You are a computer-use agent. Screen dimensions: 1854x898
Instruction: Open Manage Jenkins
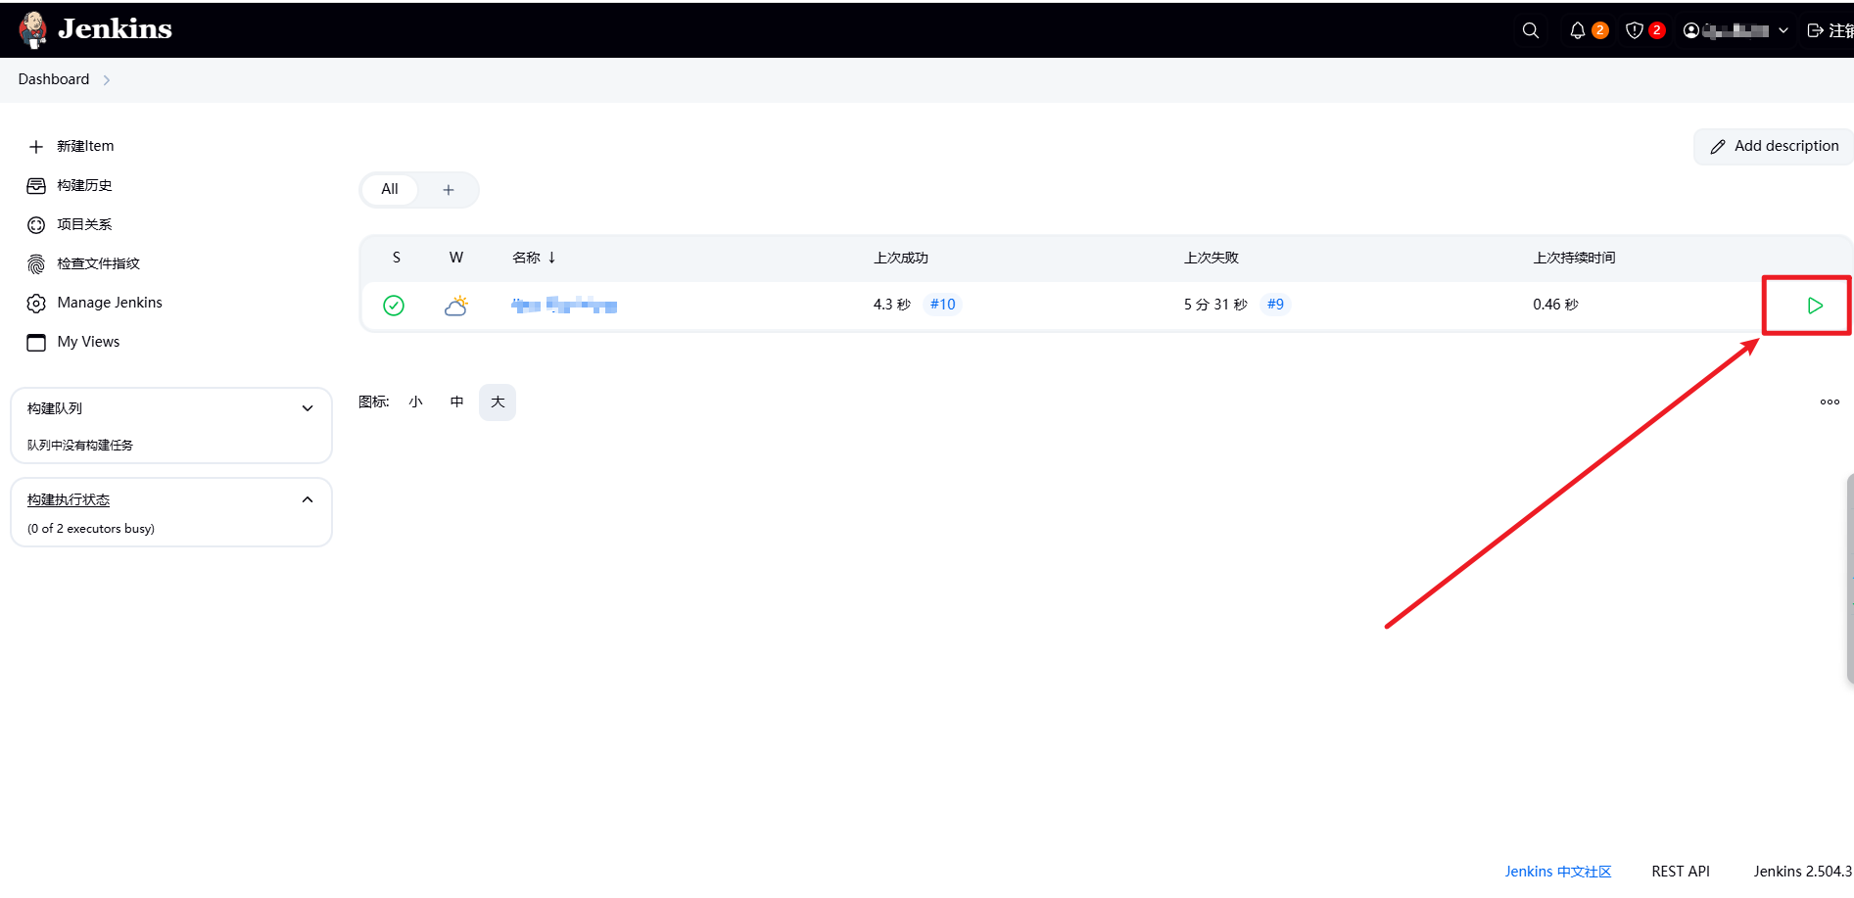110,303
